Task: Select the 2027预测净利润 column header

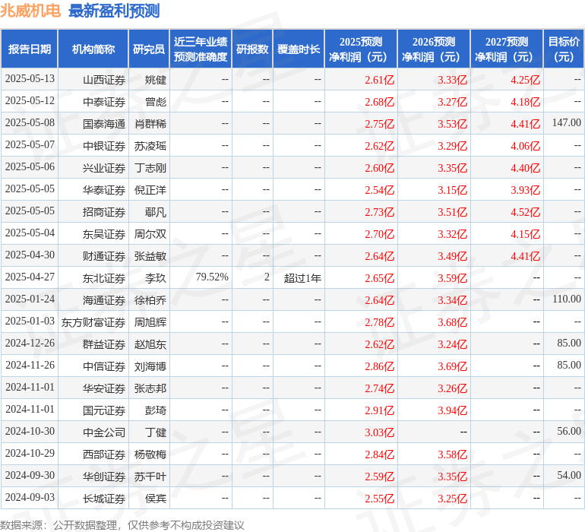Action: pos(507,49)
